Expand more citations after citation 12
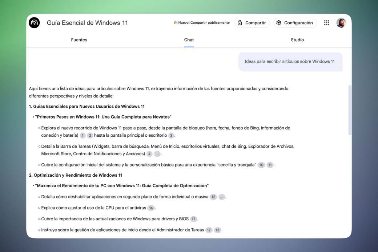Screen dimensions: 378x252 222,197
